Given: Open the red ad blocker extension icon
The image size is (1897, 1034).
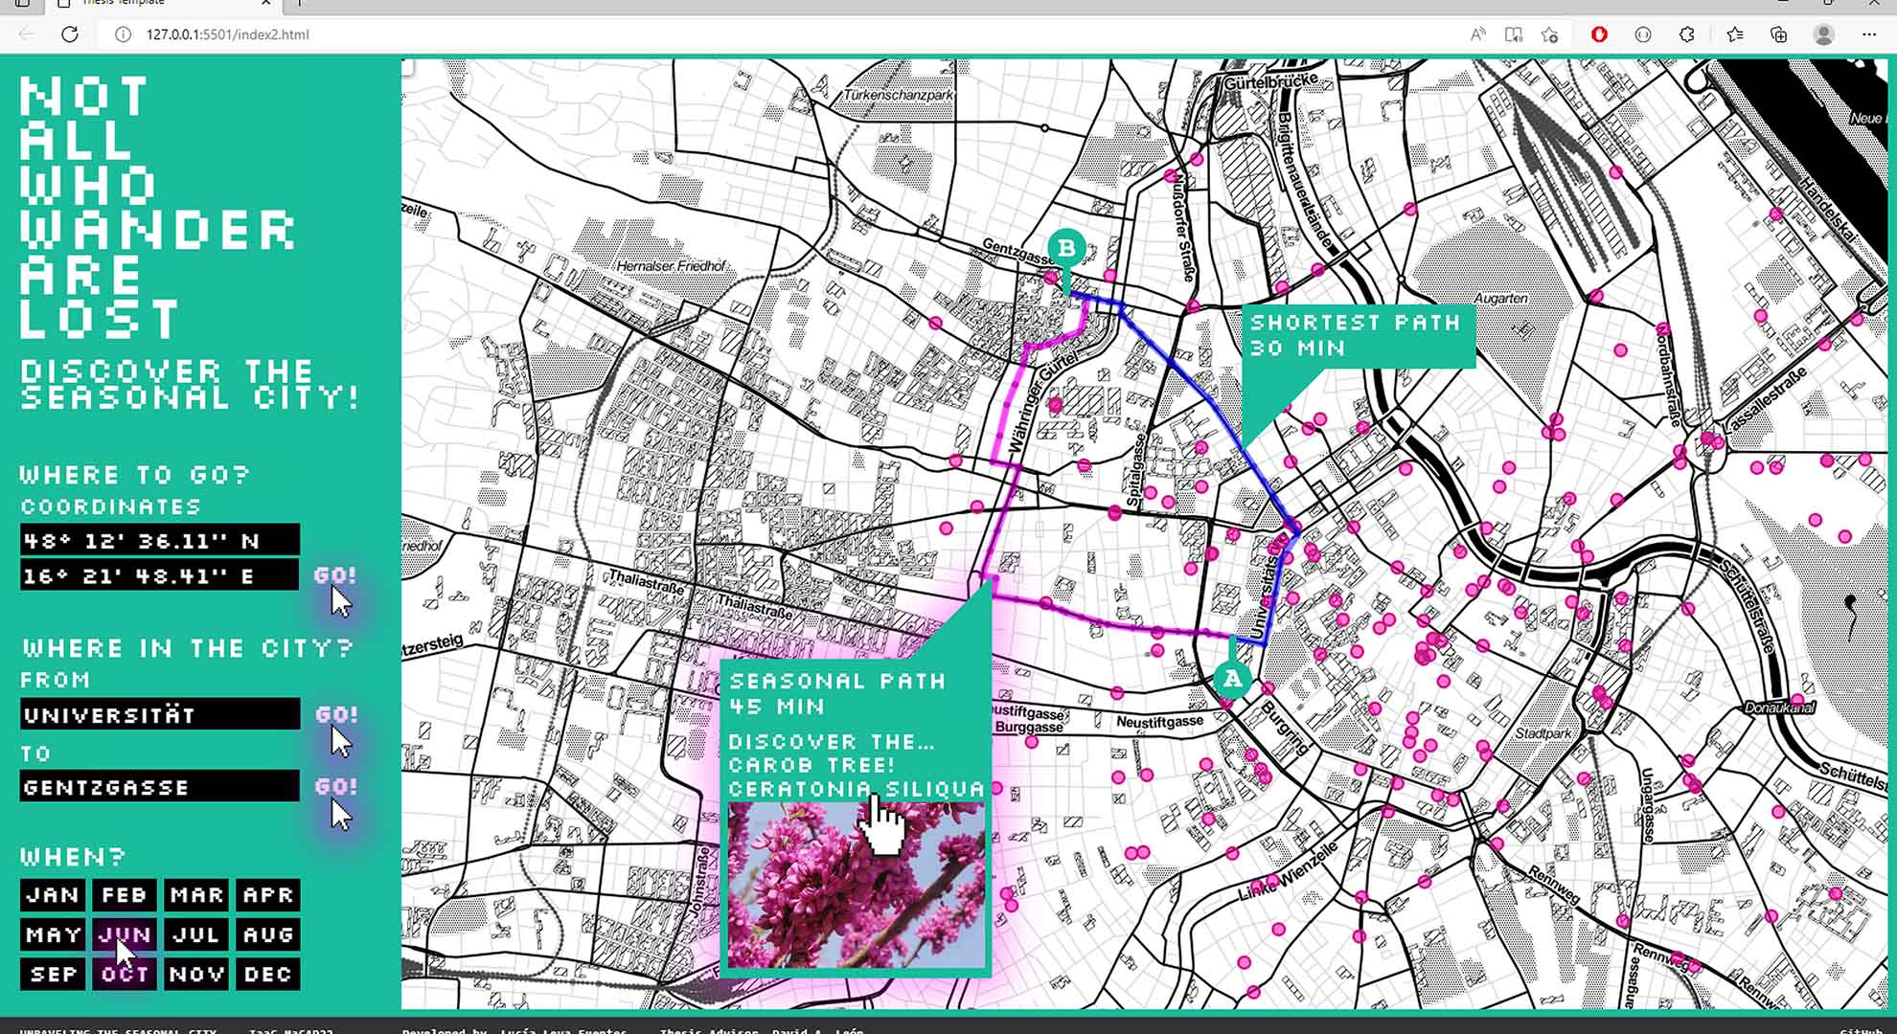Looking at the screenshot, I should pyautogui.click(x=1599, y=34).
